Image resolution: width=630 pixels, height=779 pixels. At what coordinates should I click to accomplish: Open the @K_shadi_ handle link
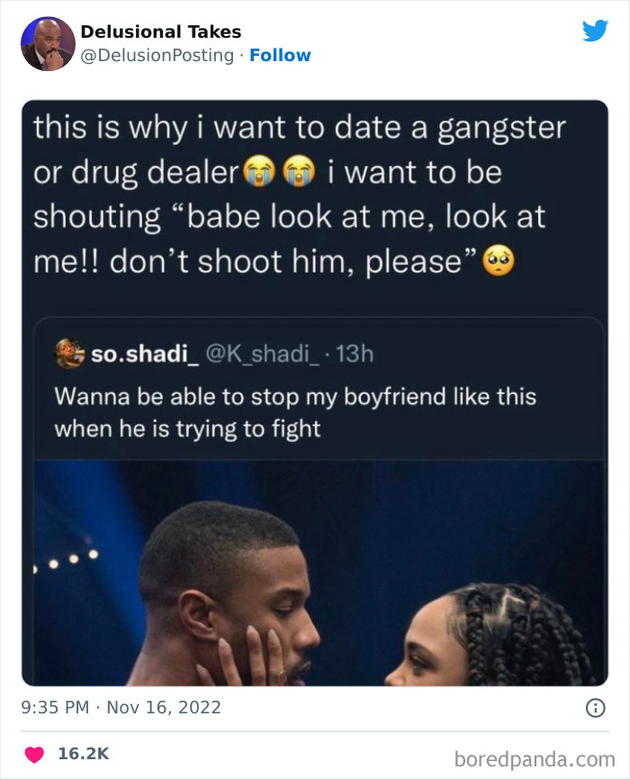click(x=263, y=354)
